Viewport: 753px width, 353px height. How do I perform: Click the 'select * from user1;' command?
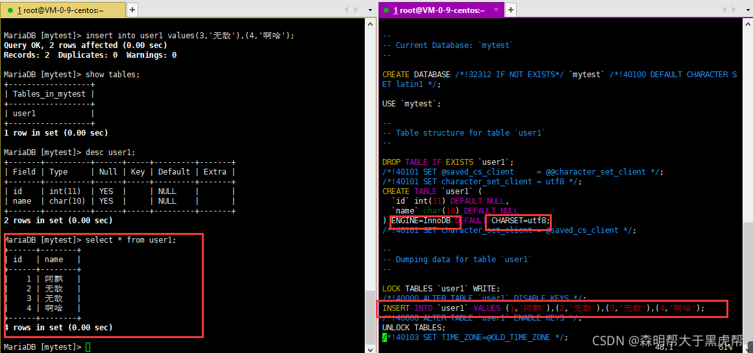pyautogui.click(x=130, y=239)
